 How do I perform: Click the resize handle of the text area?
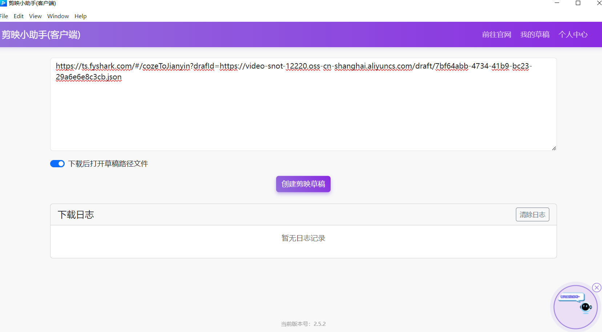coord(554,148)
